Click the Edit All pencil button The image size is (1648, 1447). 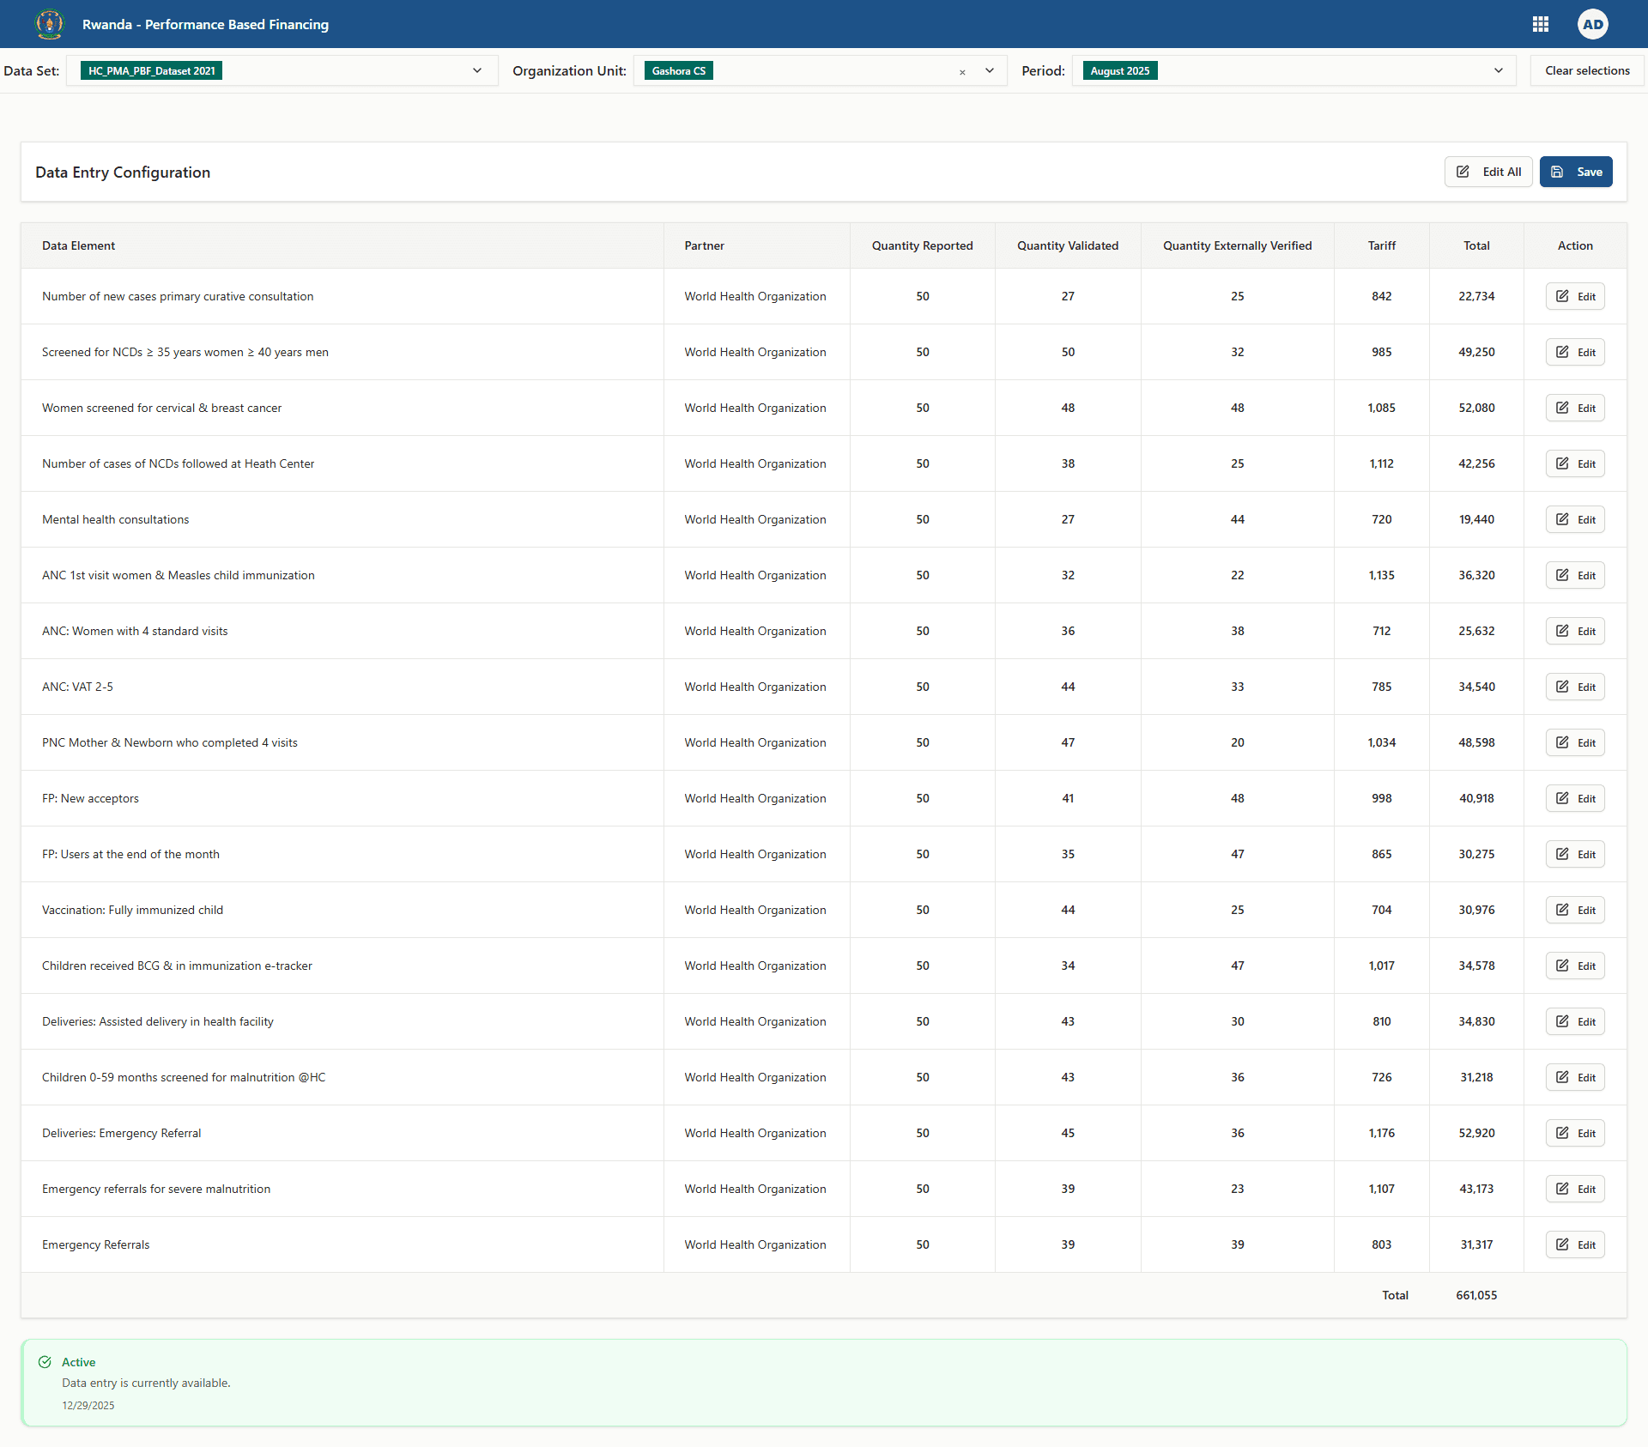click(x=1487, y=172)
